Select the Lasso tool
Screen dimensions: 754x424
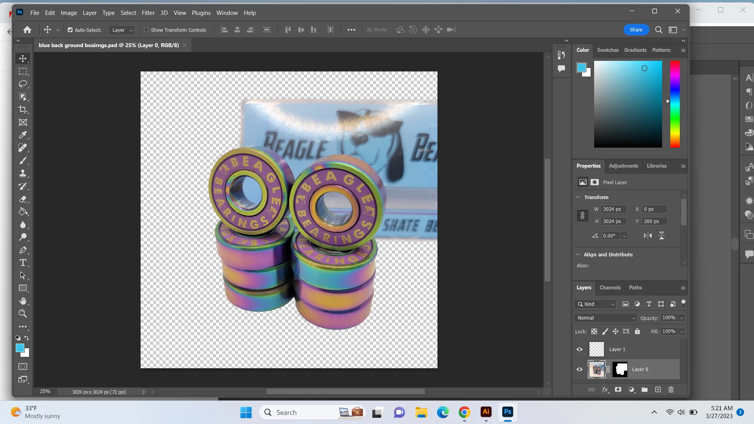23,84
